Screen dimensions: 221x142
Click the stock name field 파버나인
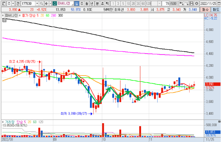pyautogui.click(x=65, y=3)
